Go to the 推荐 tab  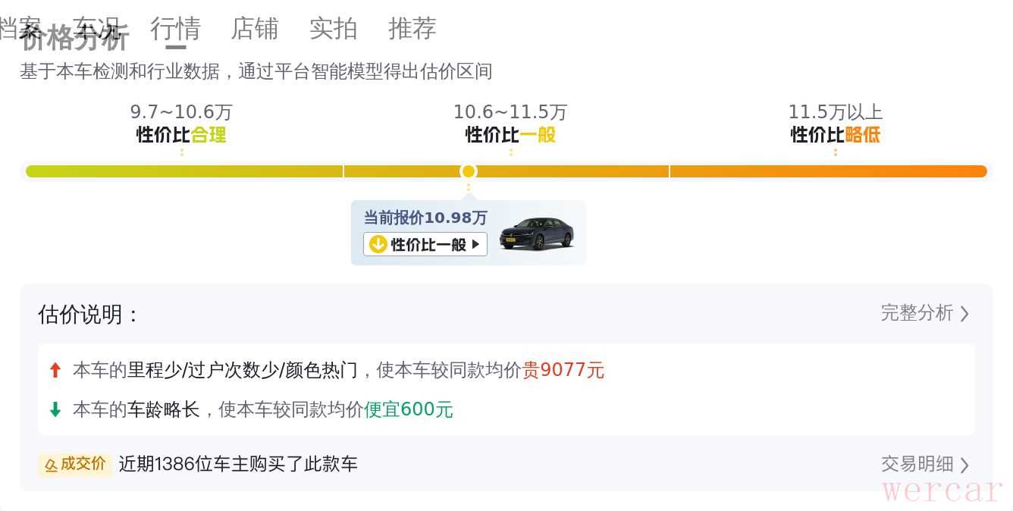(x=412, y=29)
